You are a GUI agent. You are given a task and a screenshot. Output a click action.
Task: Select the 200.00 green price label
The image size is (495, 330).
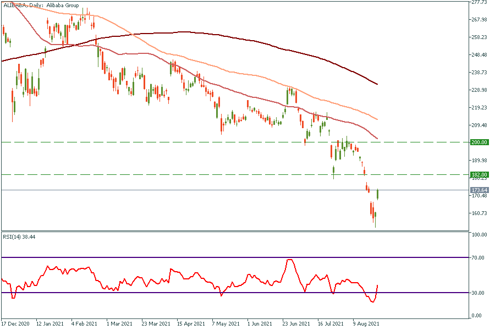pos(480,142)
